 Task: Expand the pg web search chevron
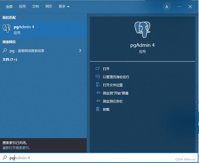pos(80,51)
